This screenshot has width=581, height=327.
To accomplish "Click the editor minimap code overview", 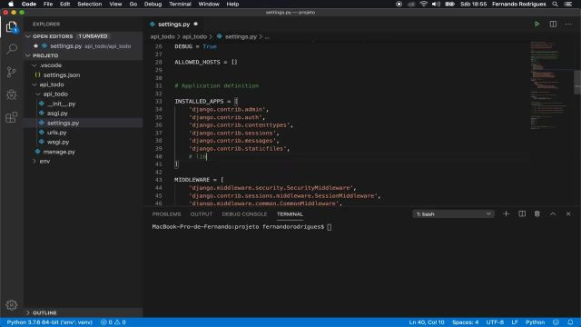I will [548, 85].
